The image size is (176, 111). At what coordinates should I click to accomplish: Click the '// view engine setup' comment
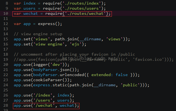(38, 34)
